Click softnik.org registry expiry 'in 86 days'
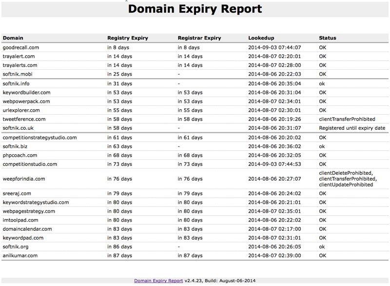The width and height of the screenshot is (390, 286). (x=119, y=246)
